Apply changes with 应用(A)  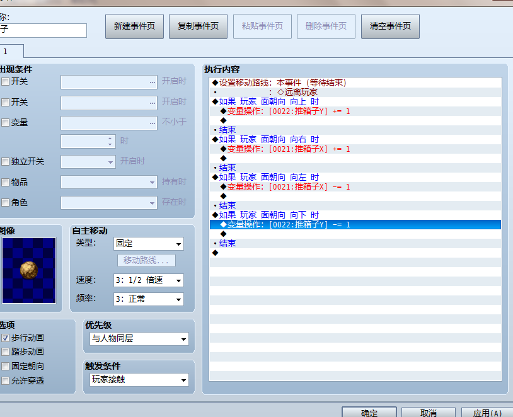tap(487, 412)
